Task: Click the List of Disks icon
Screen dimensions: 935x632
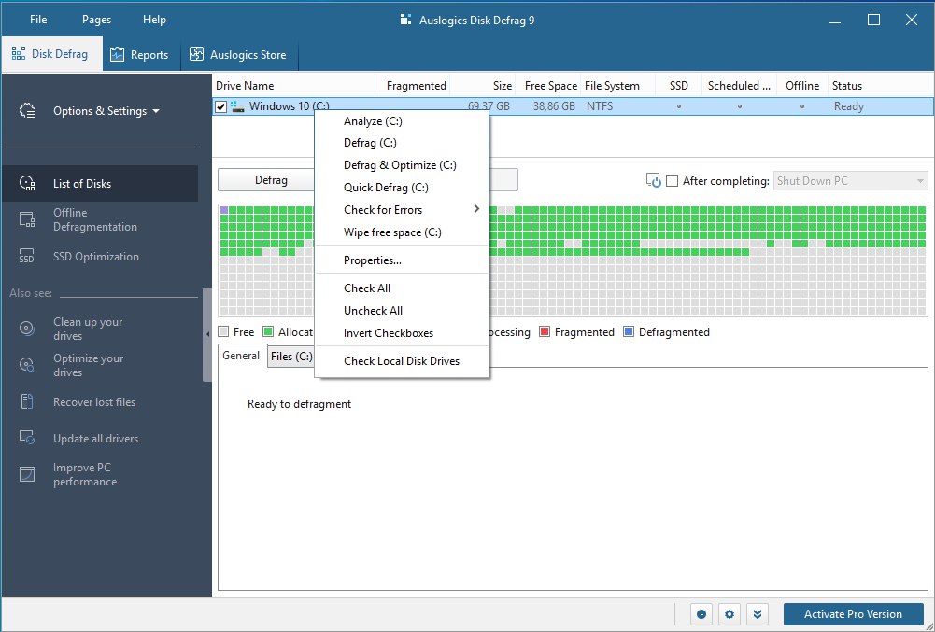Action: (x=27, y=184)
